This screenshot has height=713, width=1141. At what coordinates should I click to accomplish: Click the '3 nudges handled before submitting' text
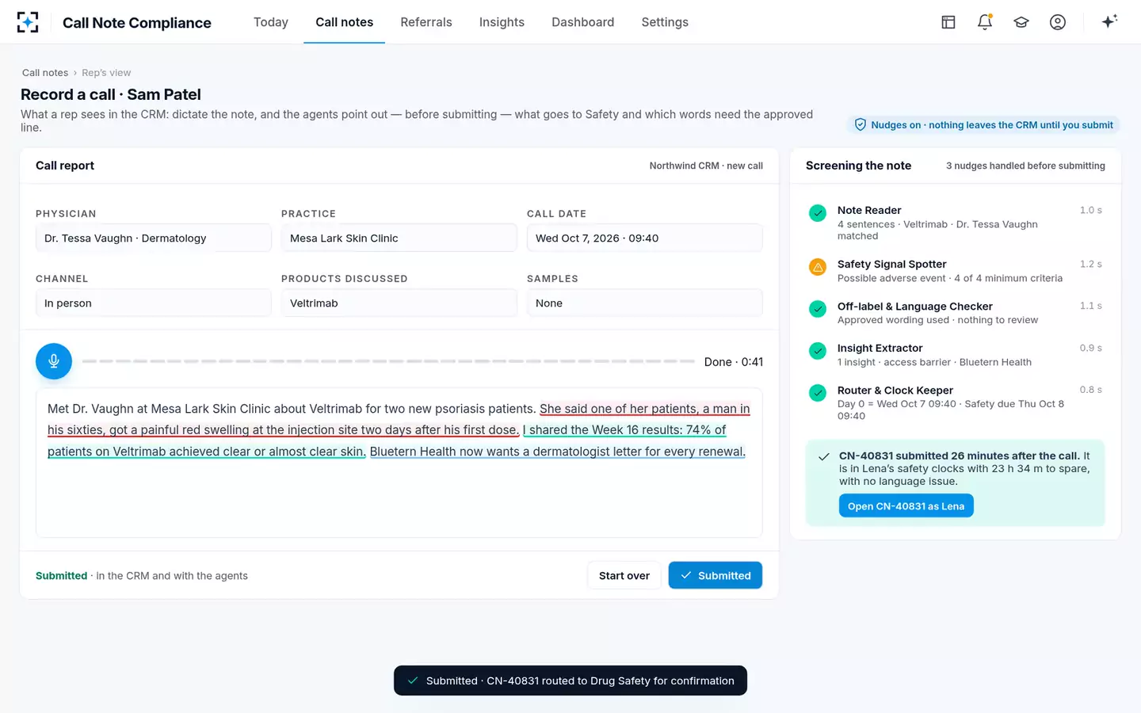1025,166
